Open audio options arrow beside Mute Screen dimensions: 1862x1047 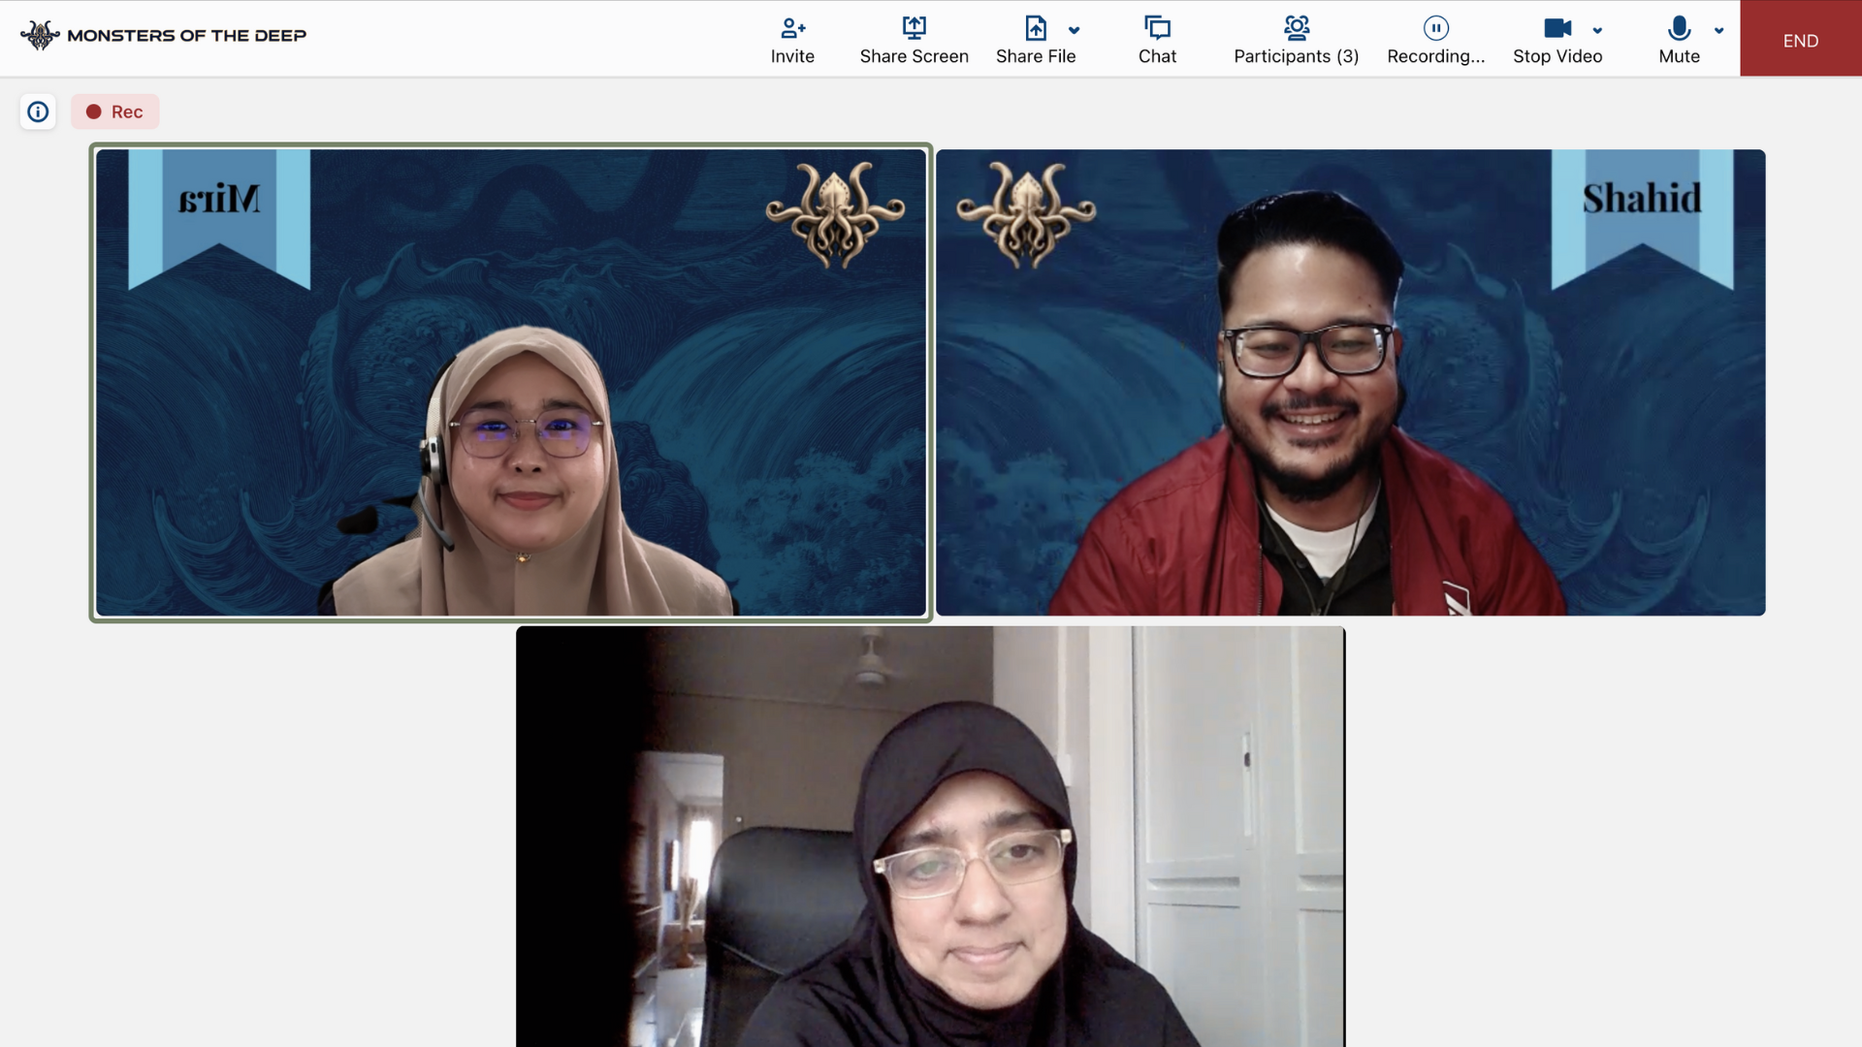tap(1718, 30)
